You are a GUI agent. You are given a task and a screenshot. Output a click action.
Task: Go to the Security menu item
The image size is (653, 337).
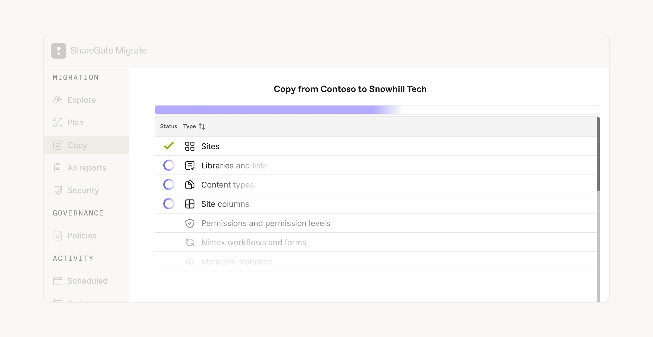[86, 191]
